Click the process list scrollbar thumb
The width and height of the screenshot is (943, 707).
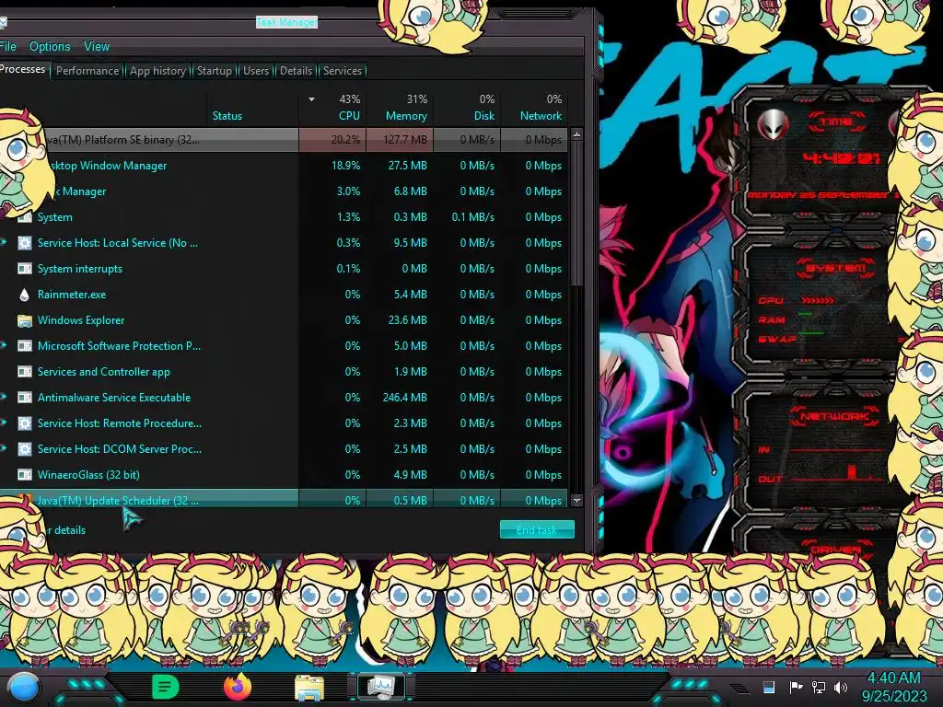click(576, 214)
